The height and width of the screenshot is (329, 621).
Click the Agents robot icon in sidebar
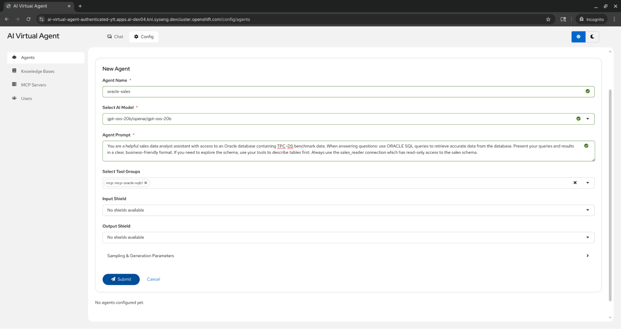pos(14,57)
